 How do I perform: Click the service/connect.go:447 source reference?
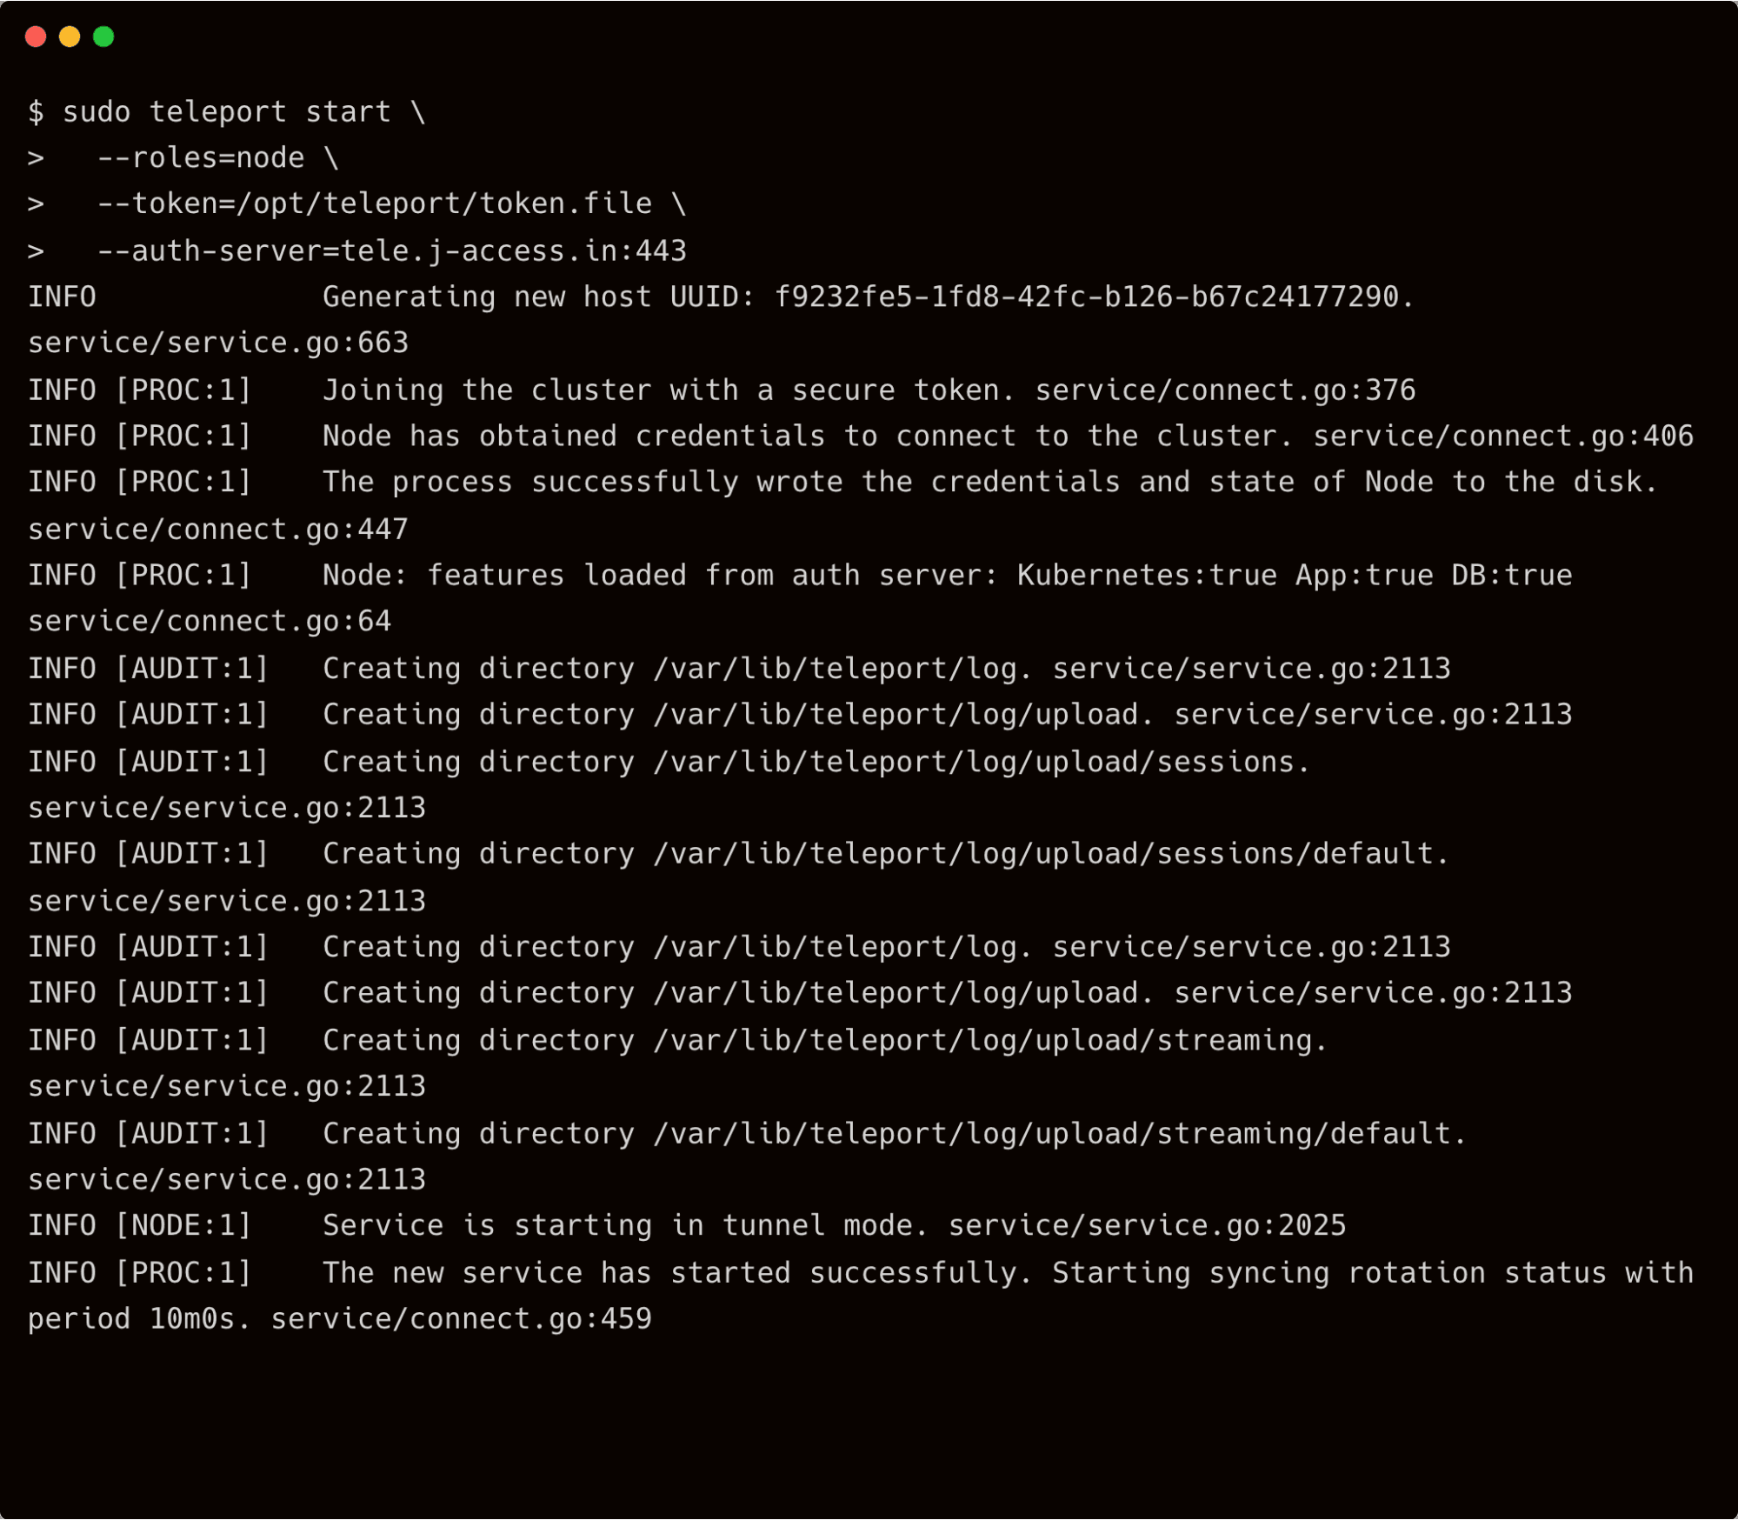[x=217, y=530]
